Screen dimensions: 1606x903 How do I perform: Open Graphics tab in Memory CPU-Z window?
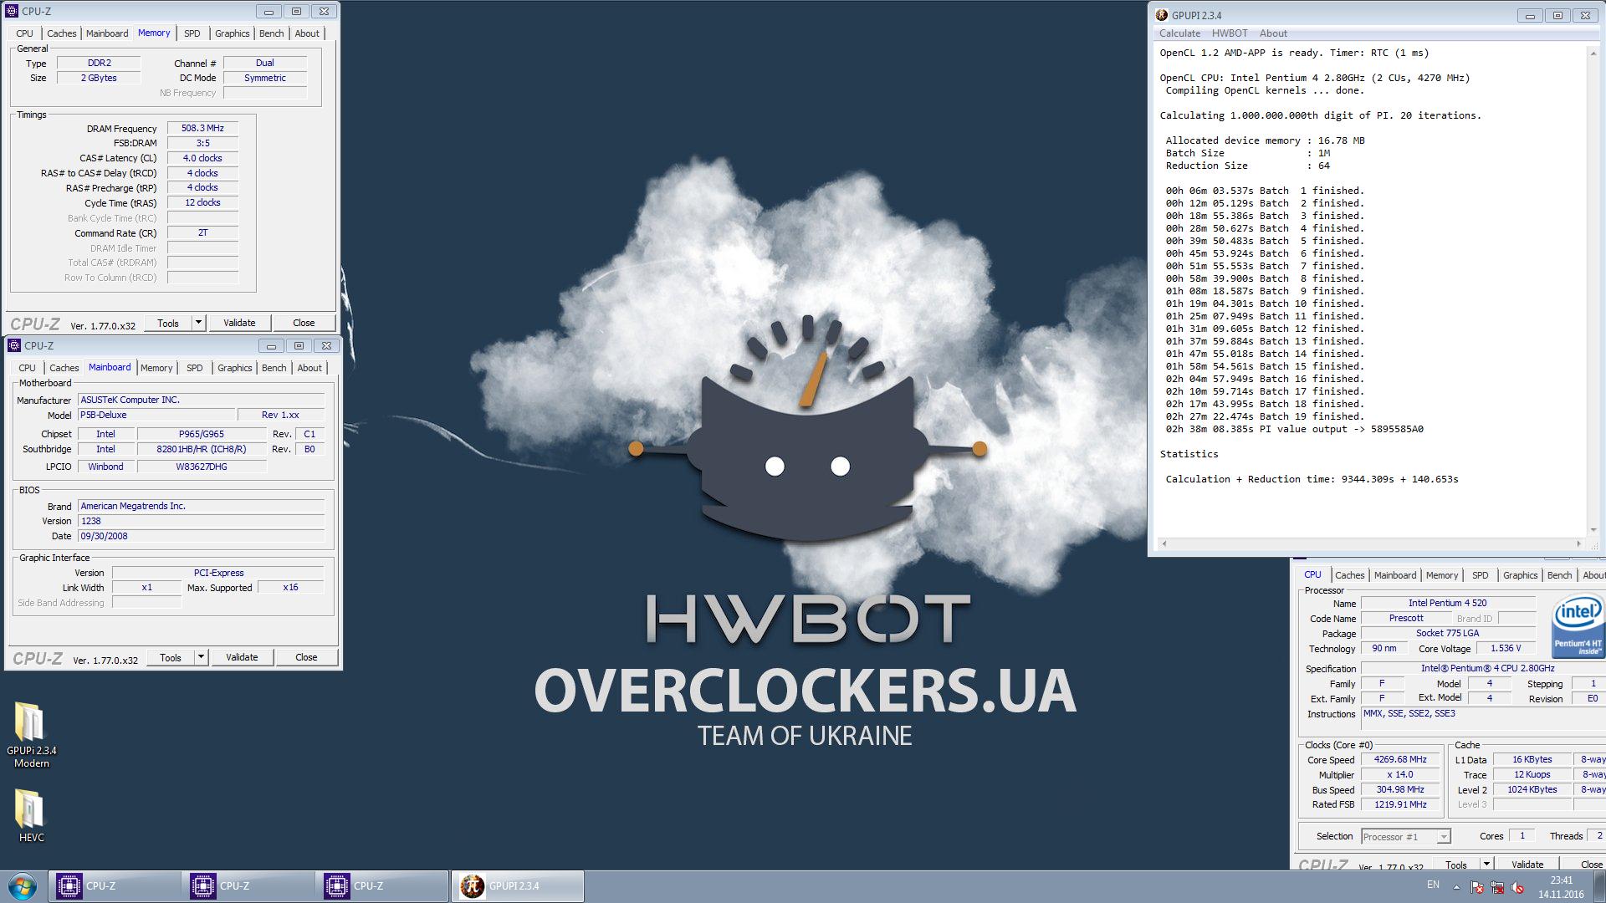point(233,33)
